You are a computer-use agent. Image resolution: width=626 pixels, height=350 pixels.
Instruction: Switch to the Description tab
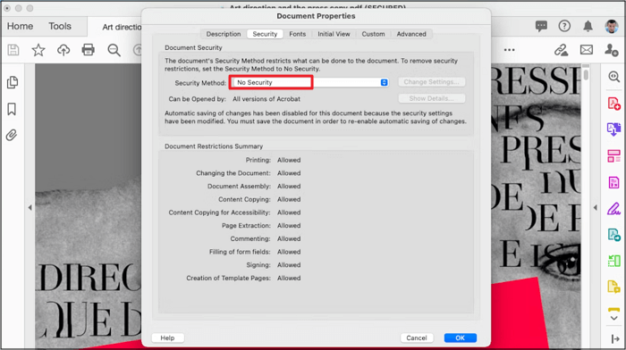click(224, 34)
